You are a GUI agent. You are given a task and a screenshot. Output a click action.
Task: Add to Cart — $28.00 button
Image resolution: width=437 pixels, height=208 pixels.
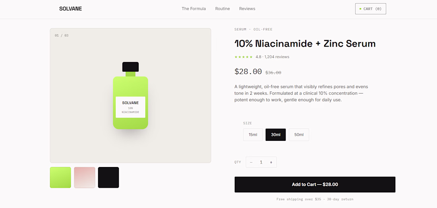pyautogui.click(x=315, y=184)
